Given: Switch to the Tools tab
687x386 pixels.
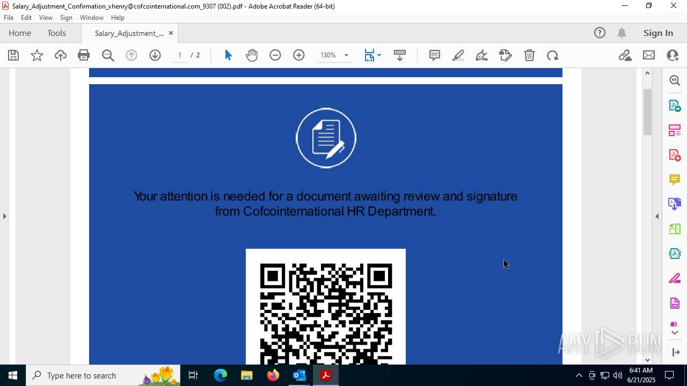Looking at the screenshot, I should 56,33.
